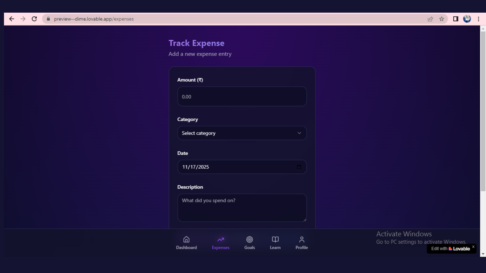This screenshot has height=273, width=486.
Task: Go back using the browser back arrow
Action: (11, 19)
